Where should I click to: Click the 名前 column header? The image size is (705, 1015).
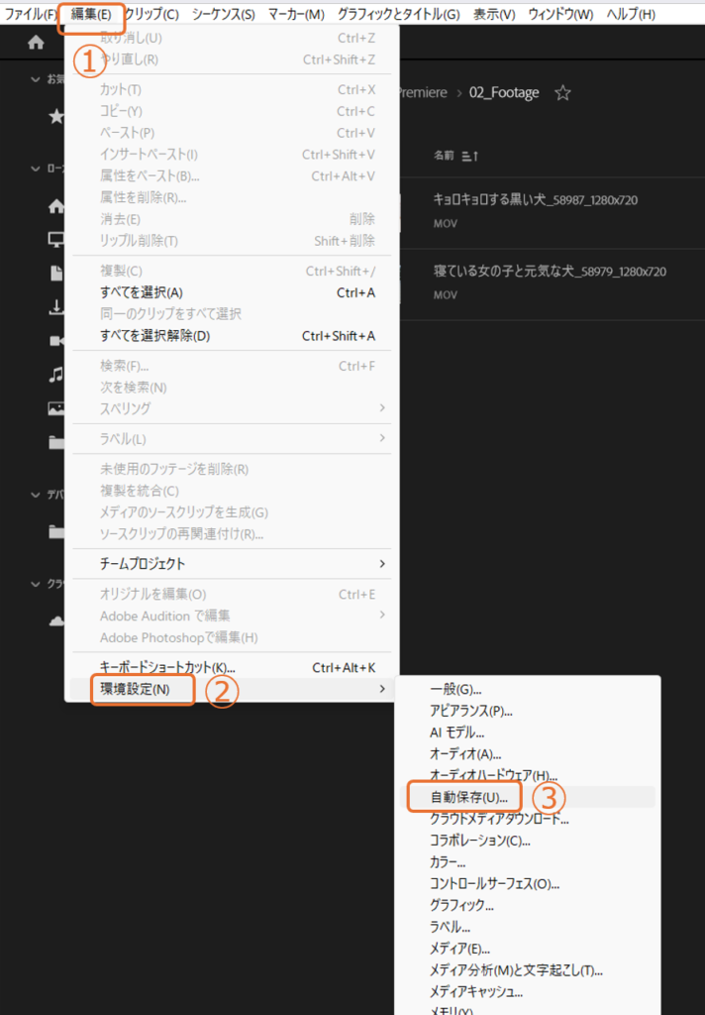pos(443,156)
